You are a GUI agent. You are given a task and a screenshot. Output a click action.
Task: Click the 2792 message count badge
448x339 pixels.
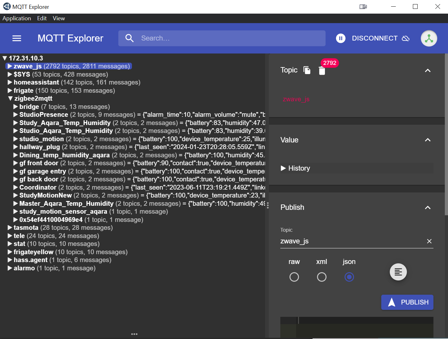pos(330,63)
